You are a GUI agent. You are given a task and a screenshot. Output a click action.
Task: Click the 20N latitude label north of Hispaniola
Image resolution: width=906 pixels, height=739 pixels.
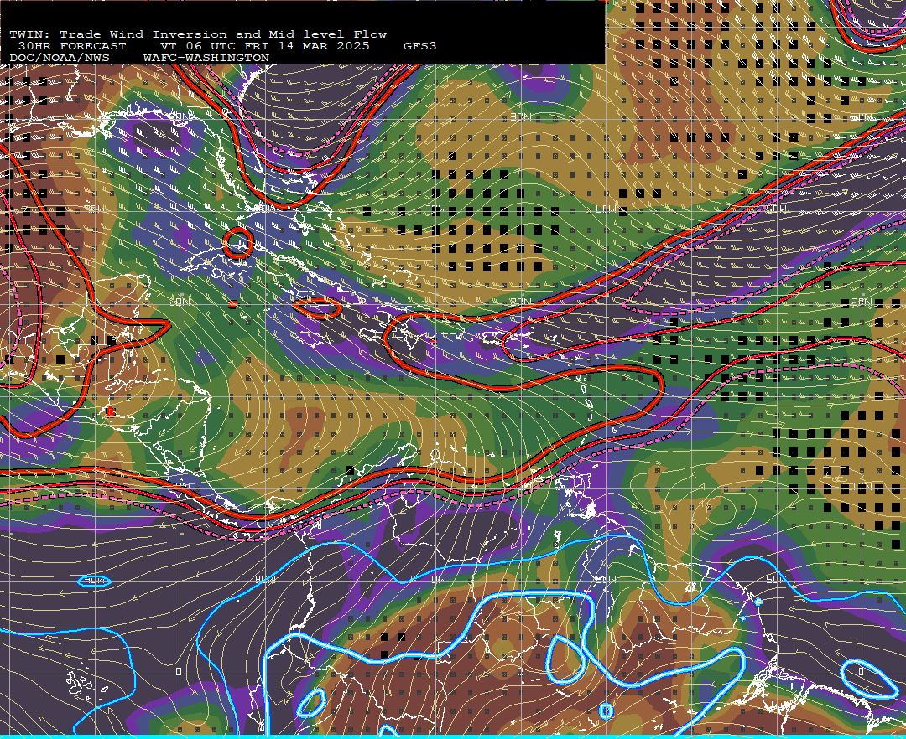pyautogui.click(x=520, y=302)
